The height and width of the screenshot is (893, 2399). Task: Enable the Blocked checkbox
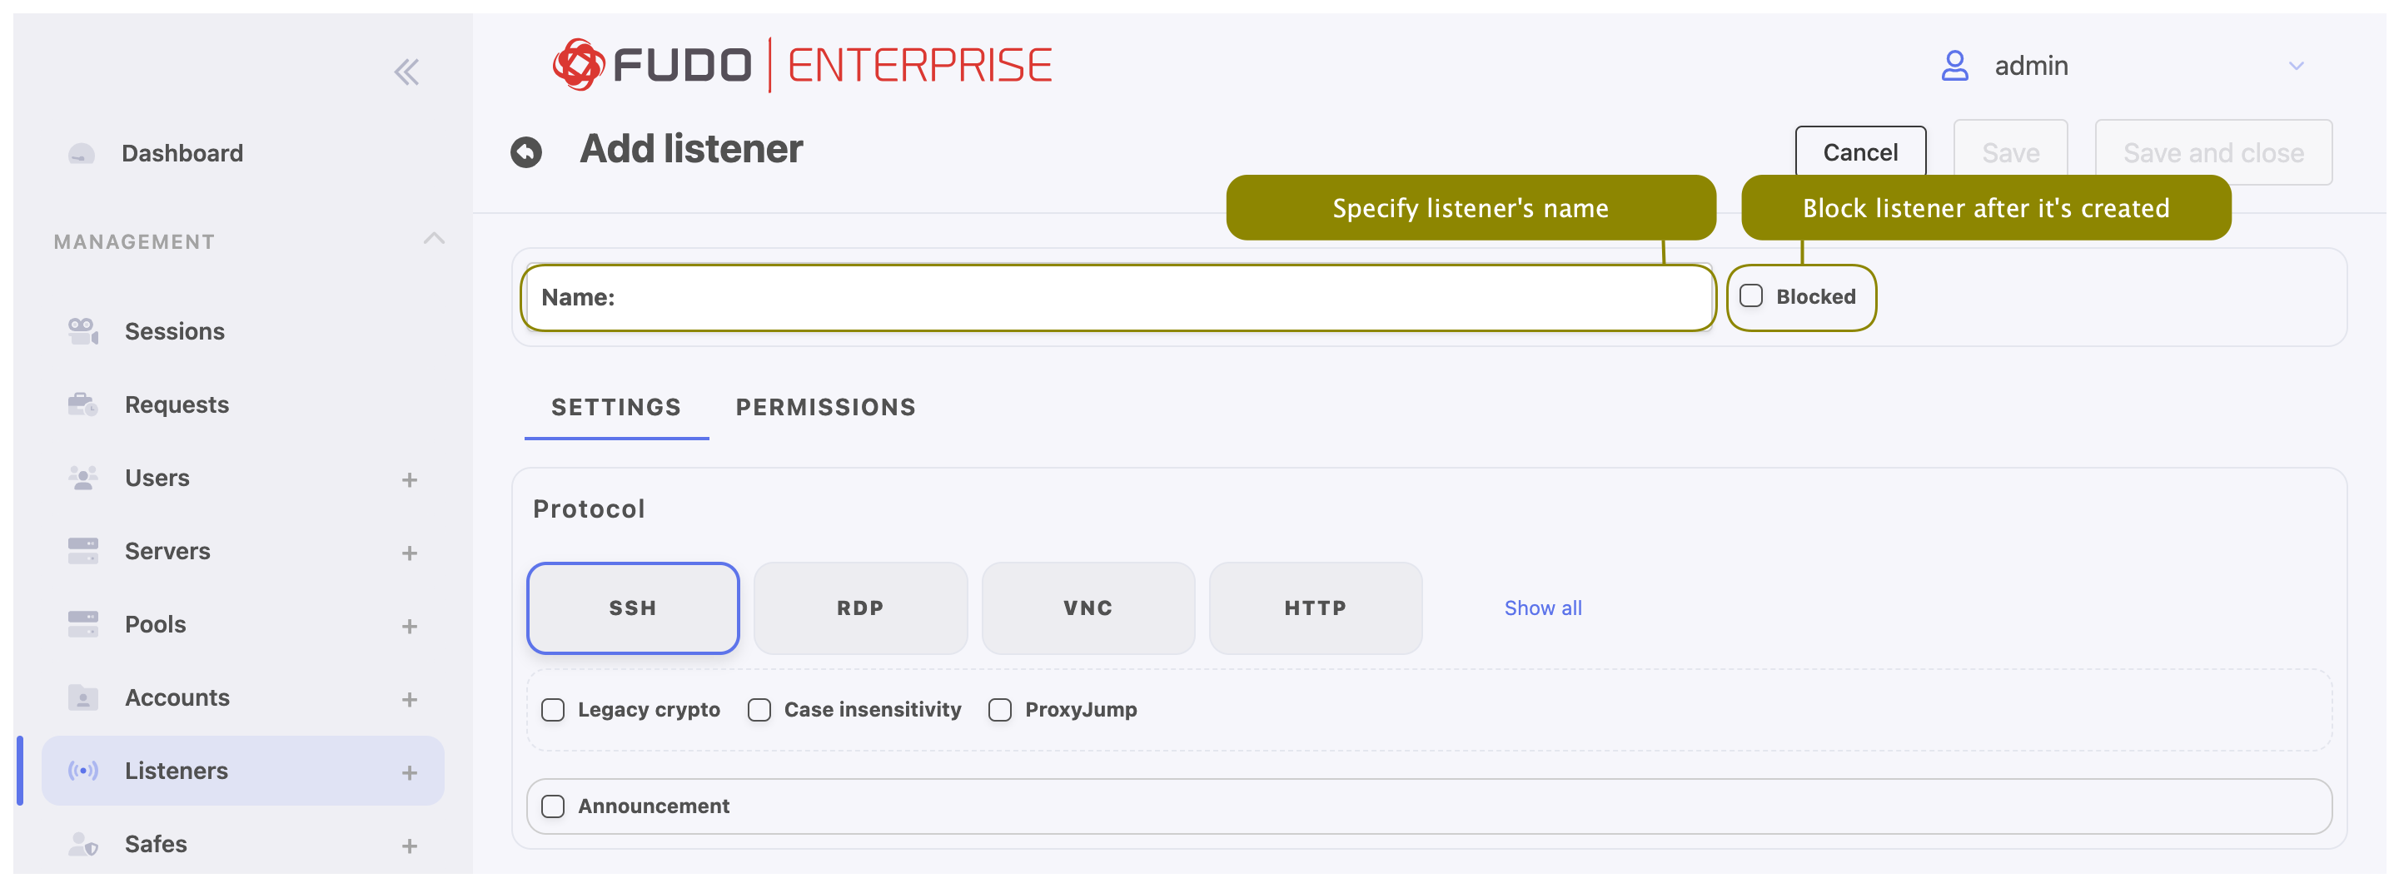[1752, 296]
